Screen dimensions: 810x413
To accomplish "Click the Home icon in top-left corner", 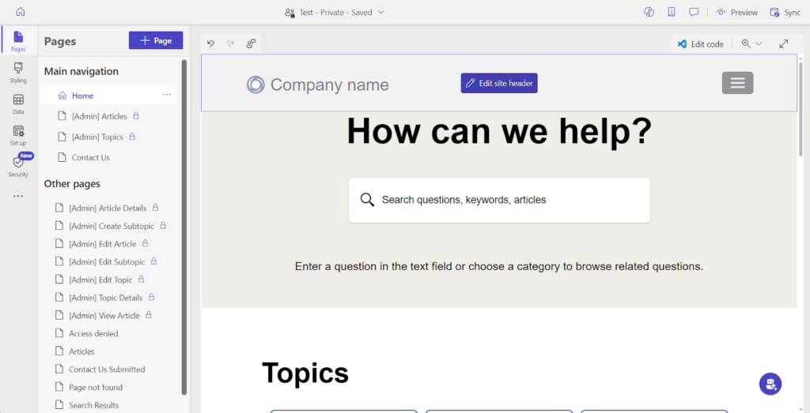I will pyautogui.click(x=21, y=12).
